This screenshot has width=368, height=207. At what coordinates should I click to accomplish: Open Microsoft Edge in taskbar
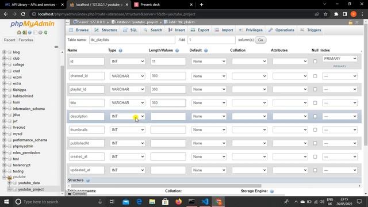(139, 202)
